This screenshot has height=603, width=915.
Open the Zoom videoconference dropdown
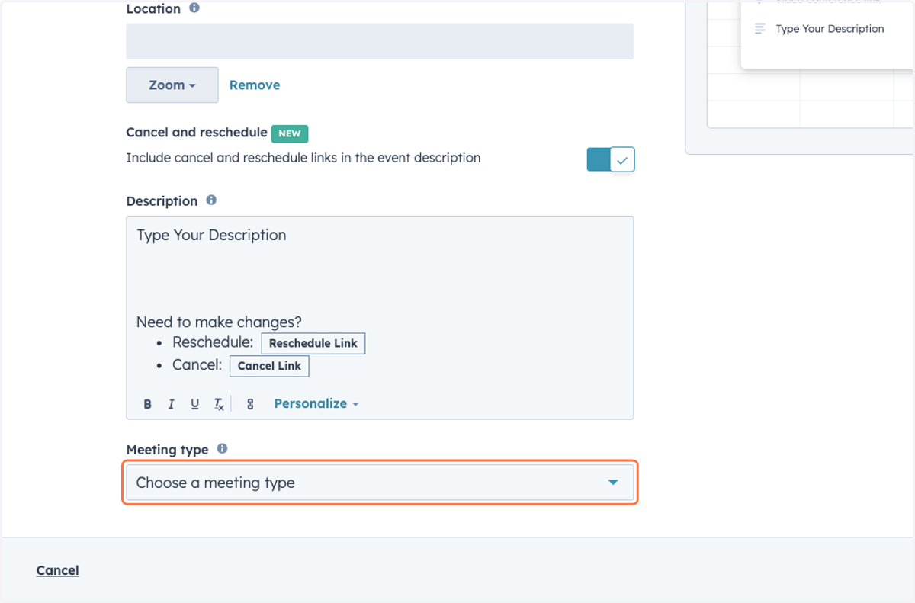point(172,85)
